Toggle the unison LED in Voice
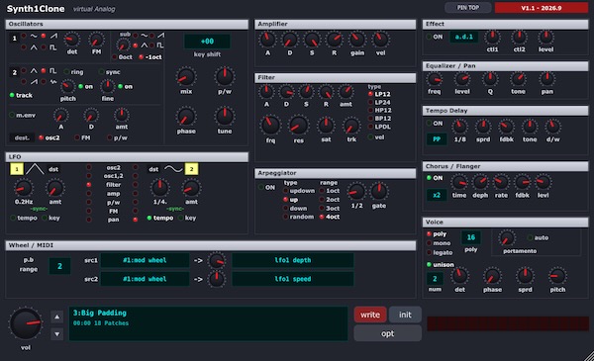594x361 pixels. pos(430,264)
